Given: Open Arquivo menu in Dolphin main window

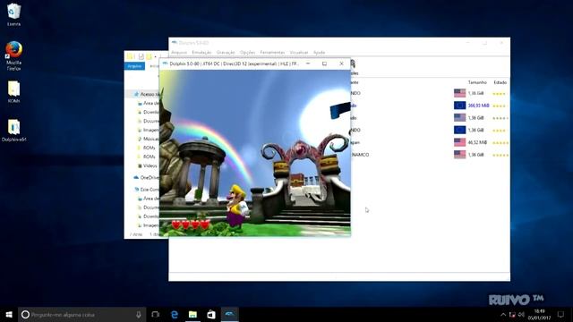Looking at the screenshot, I should coord(179,53).
